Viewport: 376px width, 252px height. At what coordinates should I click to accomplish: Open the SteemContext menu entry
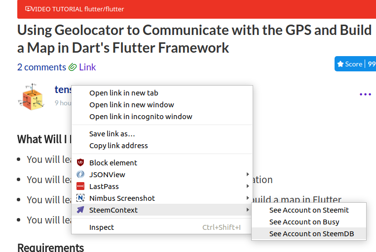(162, 210)
